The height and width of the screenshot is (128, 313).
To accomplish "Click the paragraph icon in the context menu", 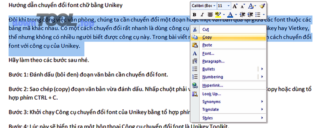I will click(195, 61).
